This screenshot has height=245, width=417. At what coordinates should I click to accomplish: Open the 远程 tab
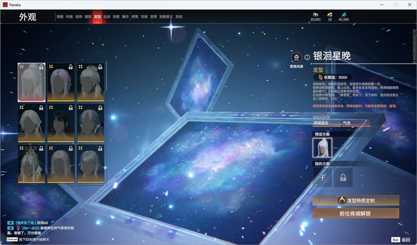click(116, 17)
